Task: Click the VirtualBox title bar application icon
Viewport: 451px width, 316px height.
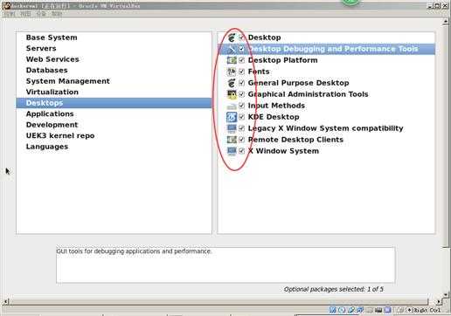Action: (7, 5)
